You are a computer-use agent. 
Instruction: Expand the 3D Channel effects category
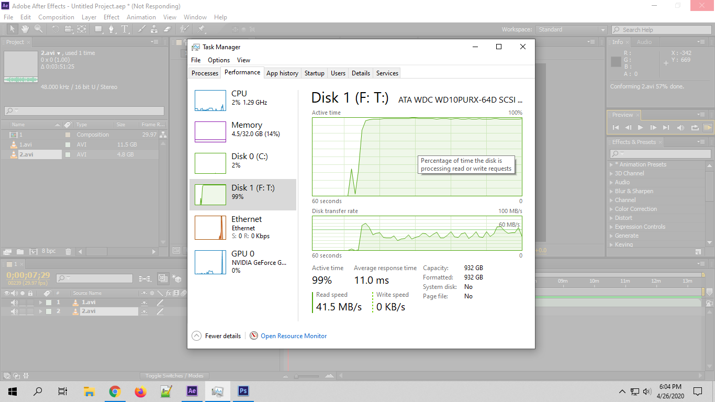(x=611, y=173)
